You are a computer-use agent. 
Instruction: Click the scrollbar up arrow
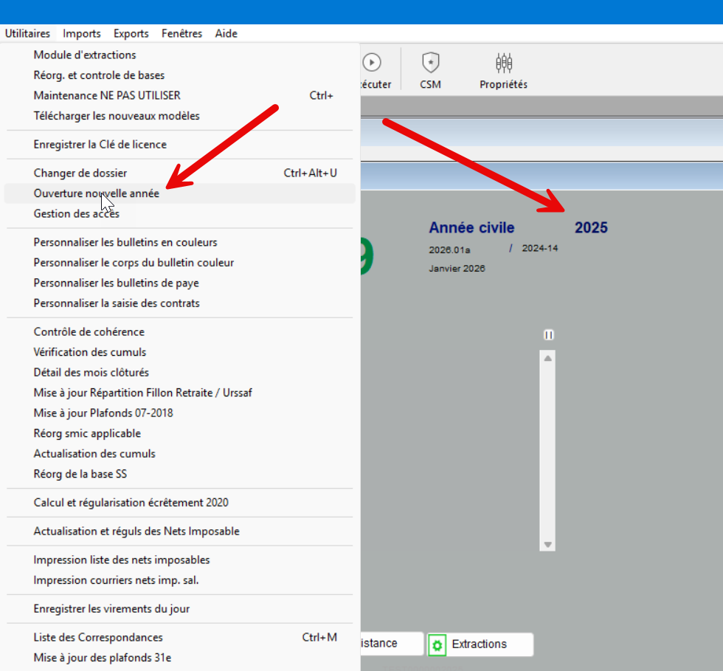point(547,358)
